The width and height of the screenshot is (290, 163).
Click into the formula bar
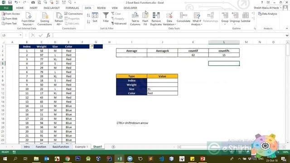click(x=169, y=35)
